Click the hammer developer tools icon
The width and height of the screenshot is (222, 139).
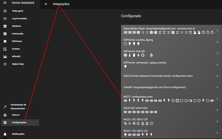[x=5, y=107]
